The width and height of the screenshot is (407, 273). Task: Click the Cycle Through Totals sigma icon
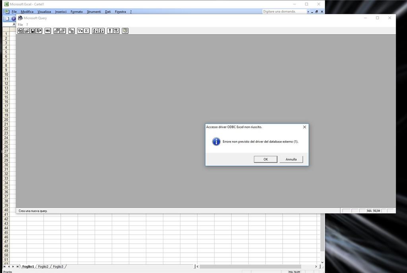tap(86, 31)
